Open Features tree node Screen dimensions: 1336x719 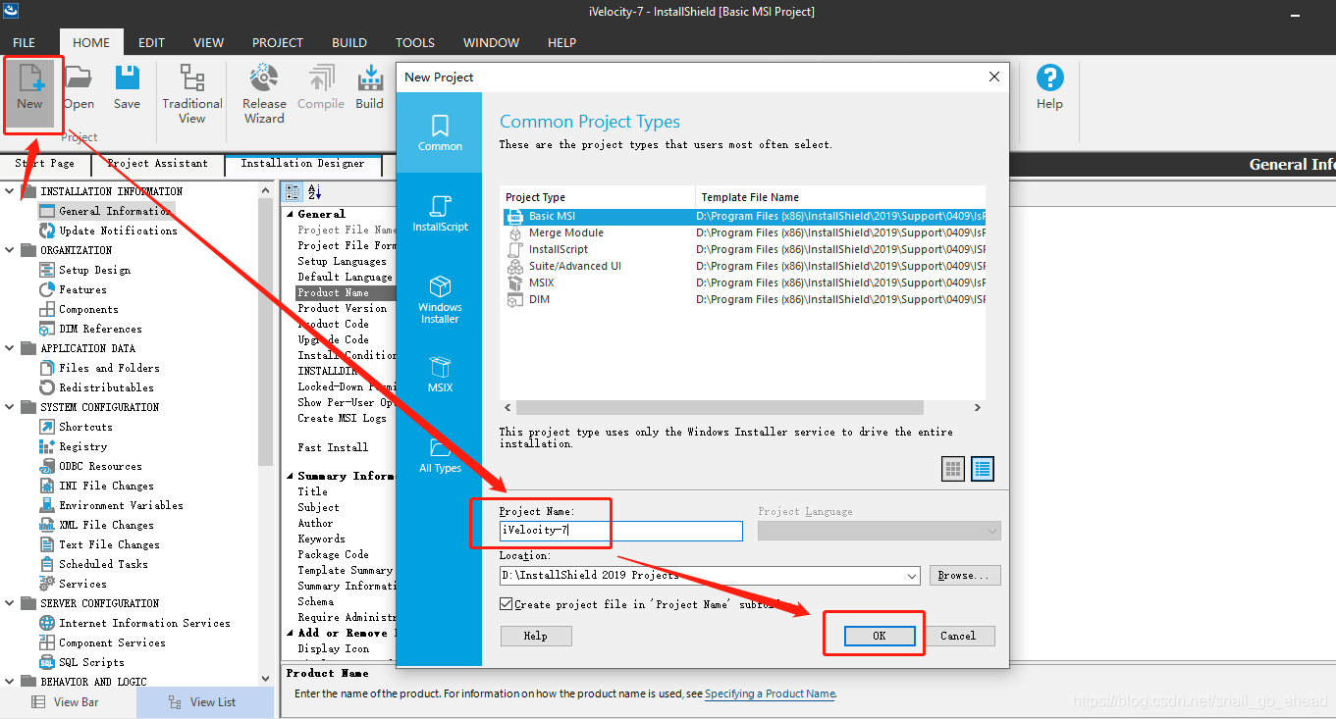coord(82,289)
